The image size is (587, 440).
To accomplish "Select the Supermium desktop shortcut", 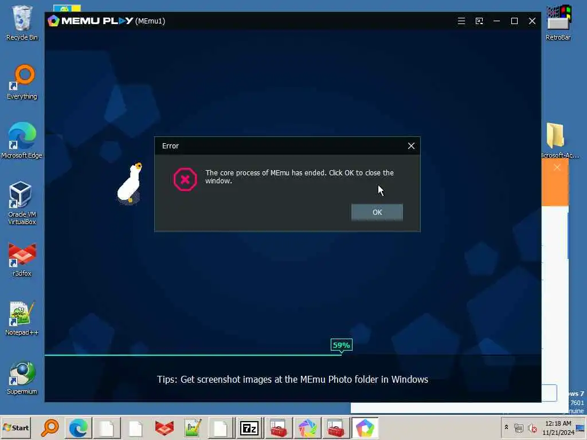I will [22, 378].
